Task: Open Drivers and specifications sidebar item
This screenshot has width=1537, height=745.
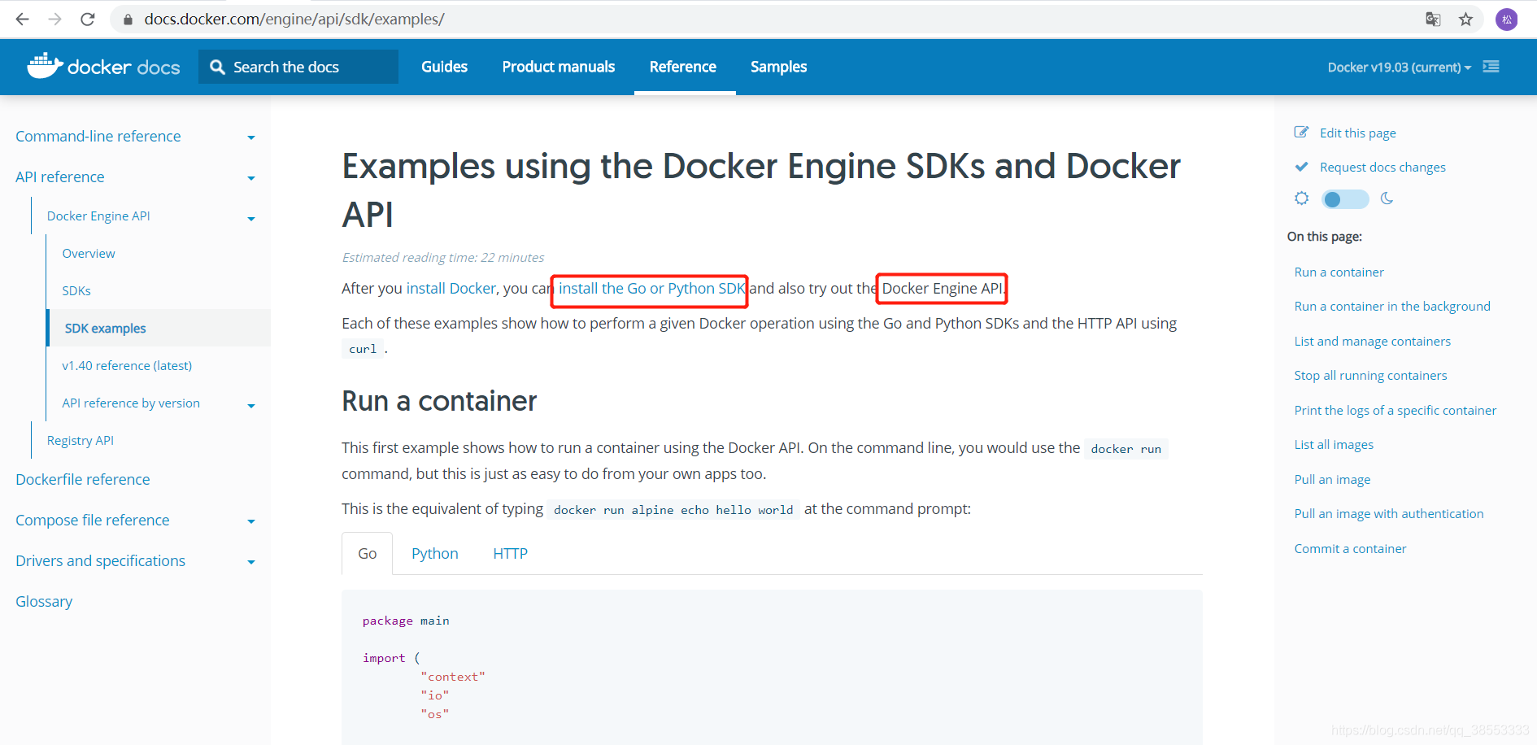Action: 101,560
